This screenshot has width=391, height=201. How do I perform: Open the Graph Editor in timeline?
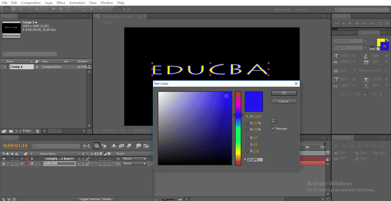146,146
